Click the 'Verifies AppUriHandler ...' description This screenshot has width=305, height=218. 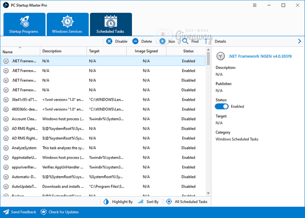pyautogui.click(x=63, y=167)
